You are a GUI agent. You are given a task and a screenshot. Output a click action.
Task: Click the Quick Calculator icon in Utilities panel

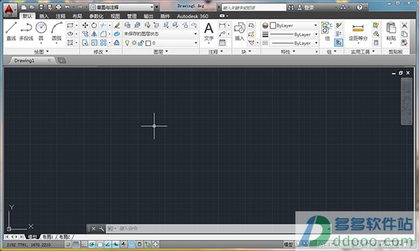(376, 43)
